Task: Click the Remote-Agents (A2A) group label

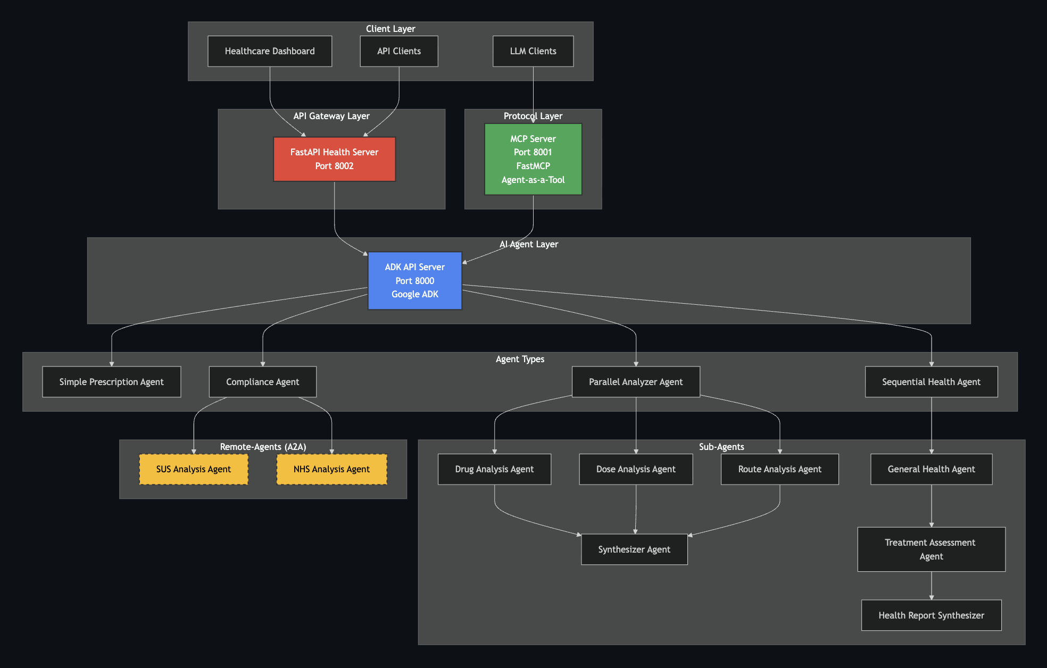Action: (263, 447)
